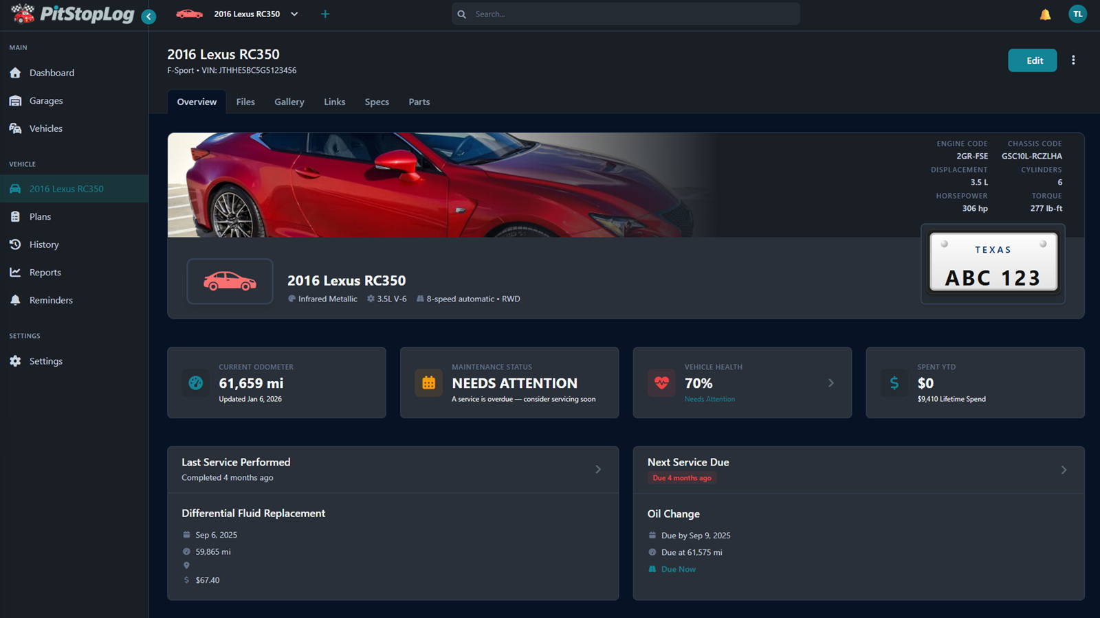Click the red car icon next to vehicle selector
Screen dimensions: 1100x618
coord(189,13)
